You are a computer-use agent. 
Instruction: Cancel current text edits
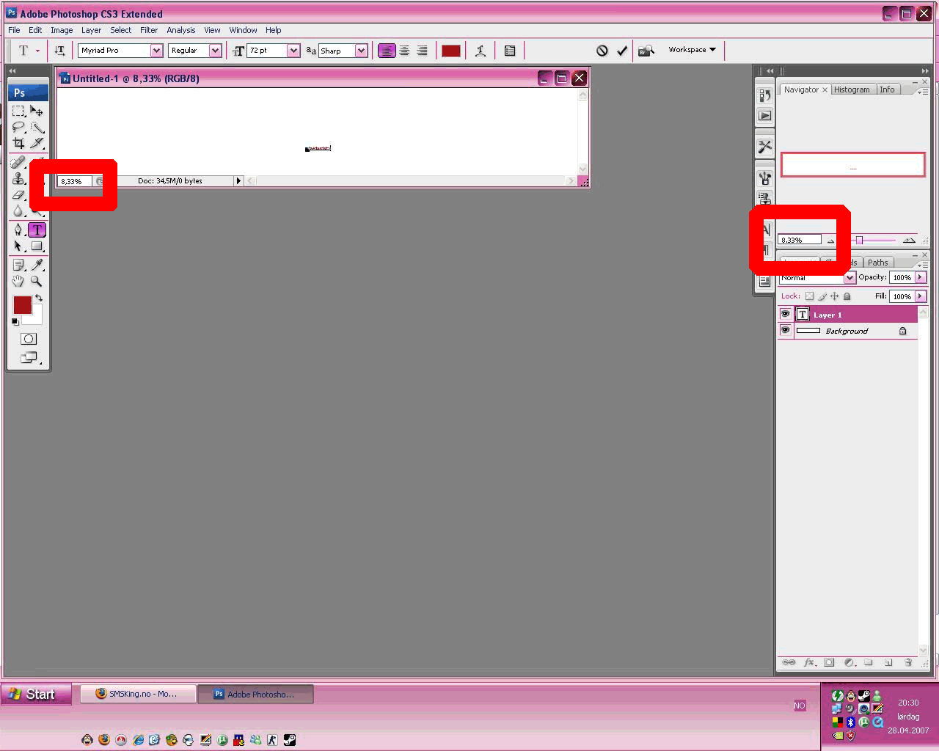(602, 51)
